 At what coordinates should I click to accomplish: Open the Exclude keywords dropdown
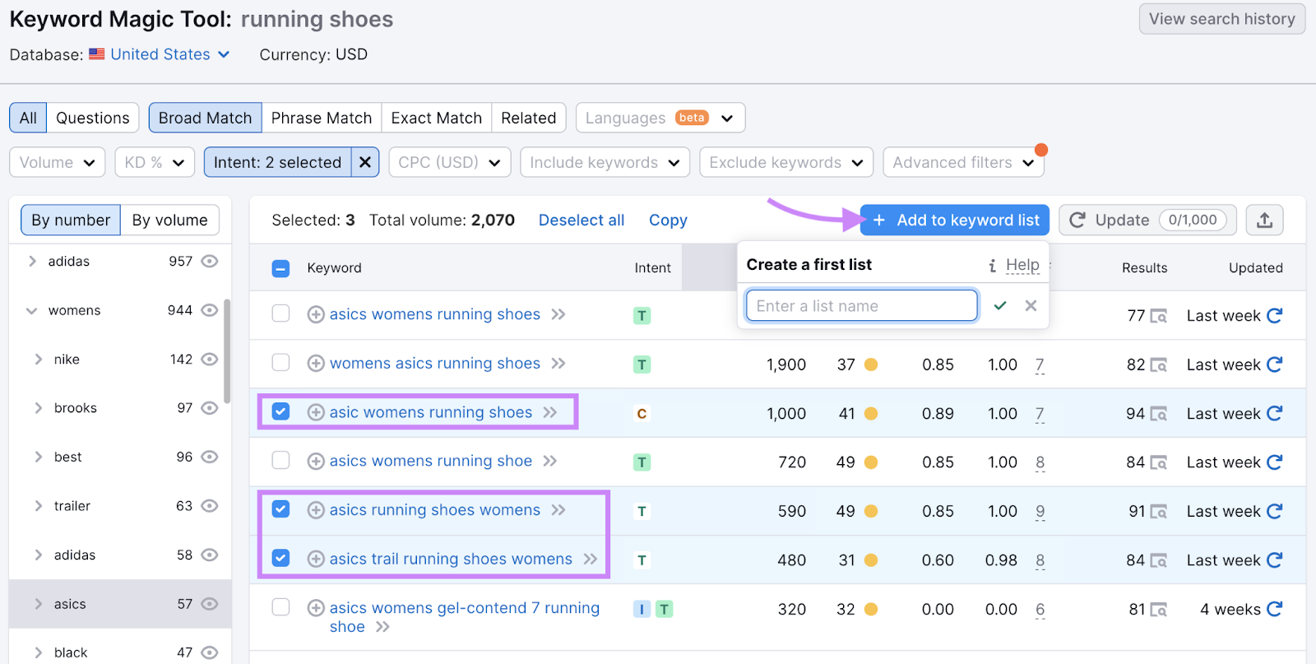[786, 162]
